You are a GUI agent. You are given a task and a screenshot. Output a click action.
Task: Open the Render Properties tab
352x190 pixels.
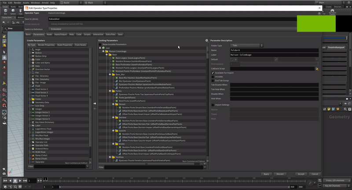click(46, 45)
